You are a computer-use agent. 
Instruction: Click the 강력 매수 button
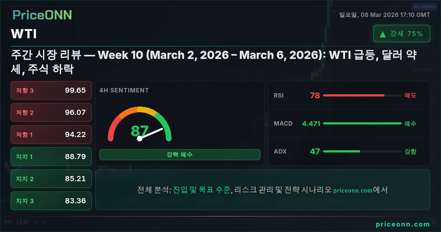click(180, 155)
